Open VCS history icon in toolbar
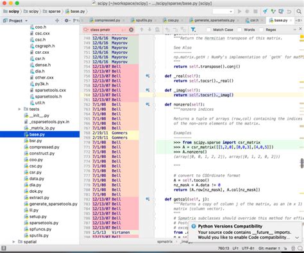 tap(281, 12)
